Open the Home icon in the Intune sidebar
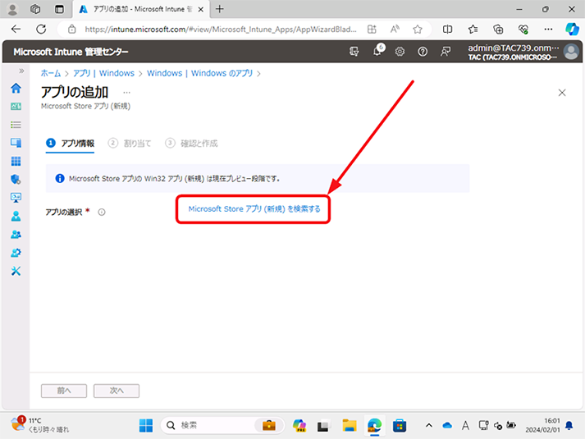585x439 pixels. point(16,88)
